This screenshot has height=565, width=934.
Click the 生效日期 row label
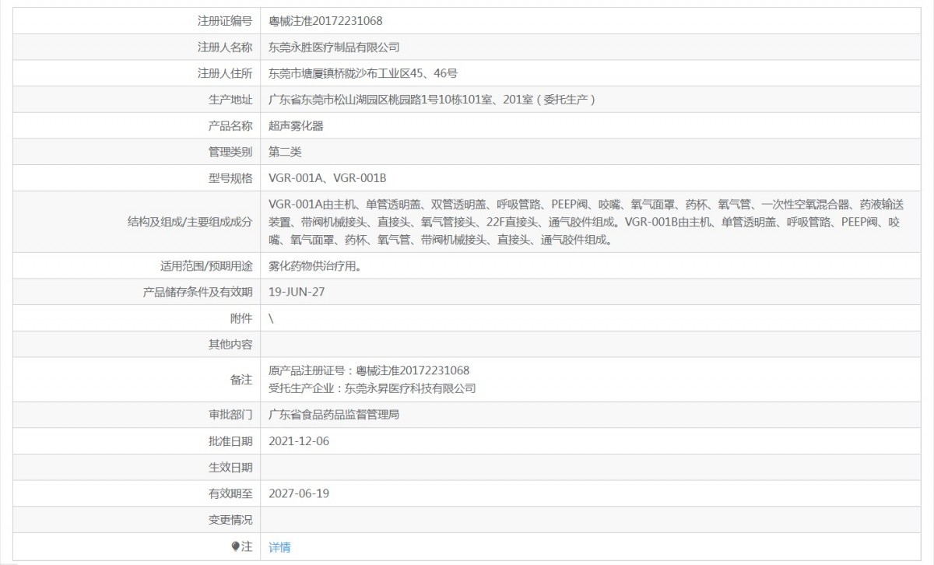click(x=230, y=467)
